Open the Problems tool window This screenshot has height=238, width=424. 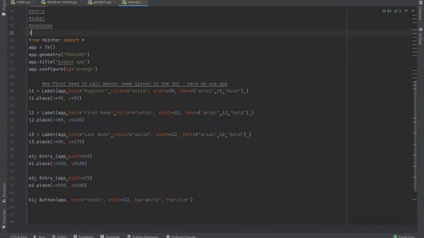83,237
